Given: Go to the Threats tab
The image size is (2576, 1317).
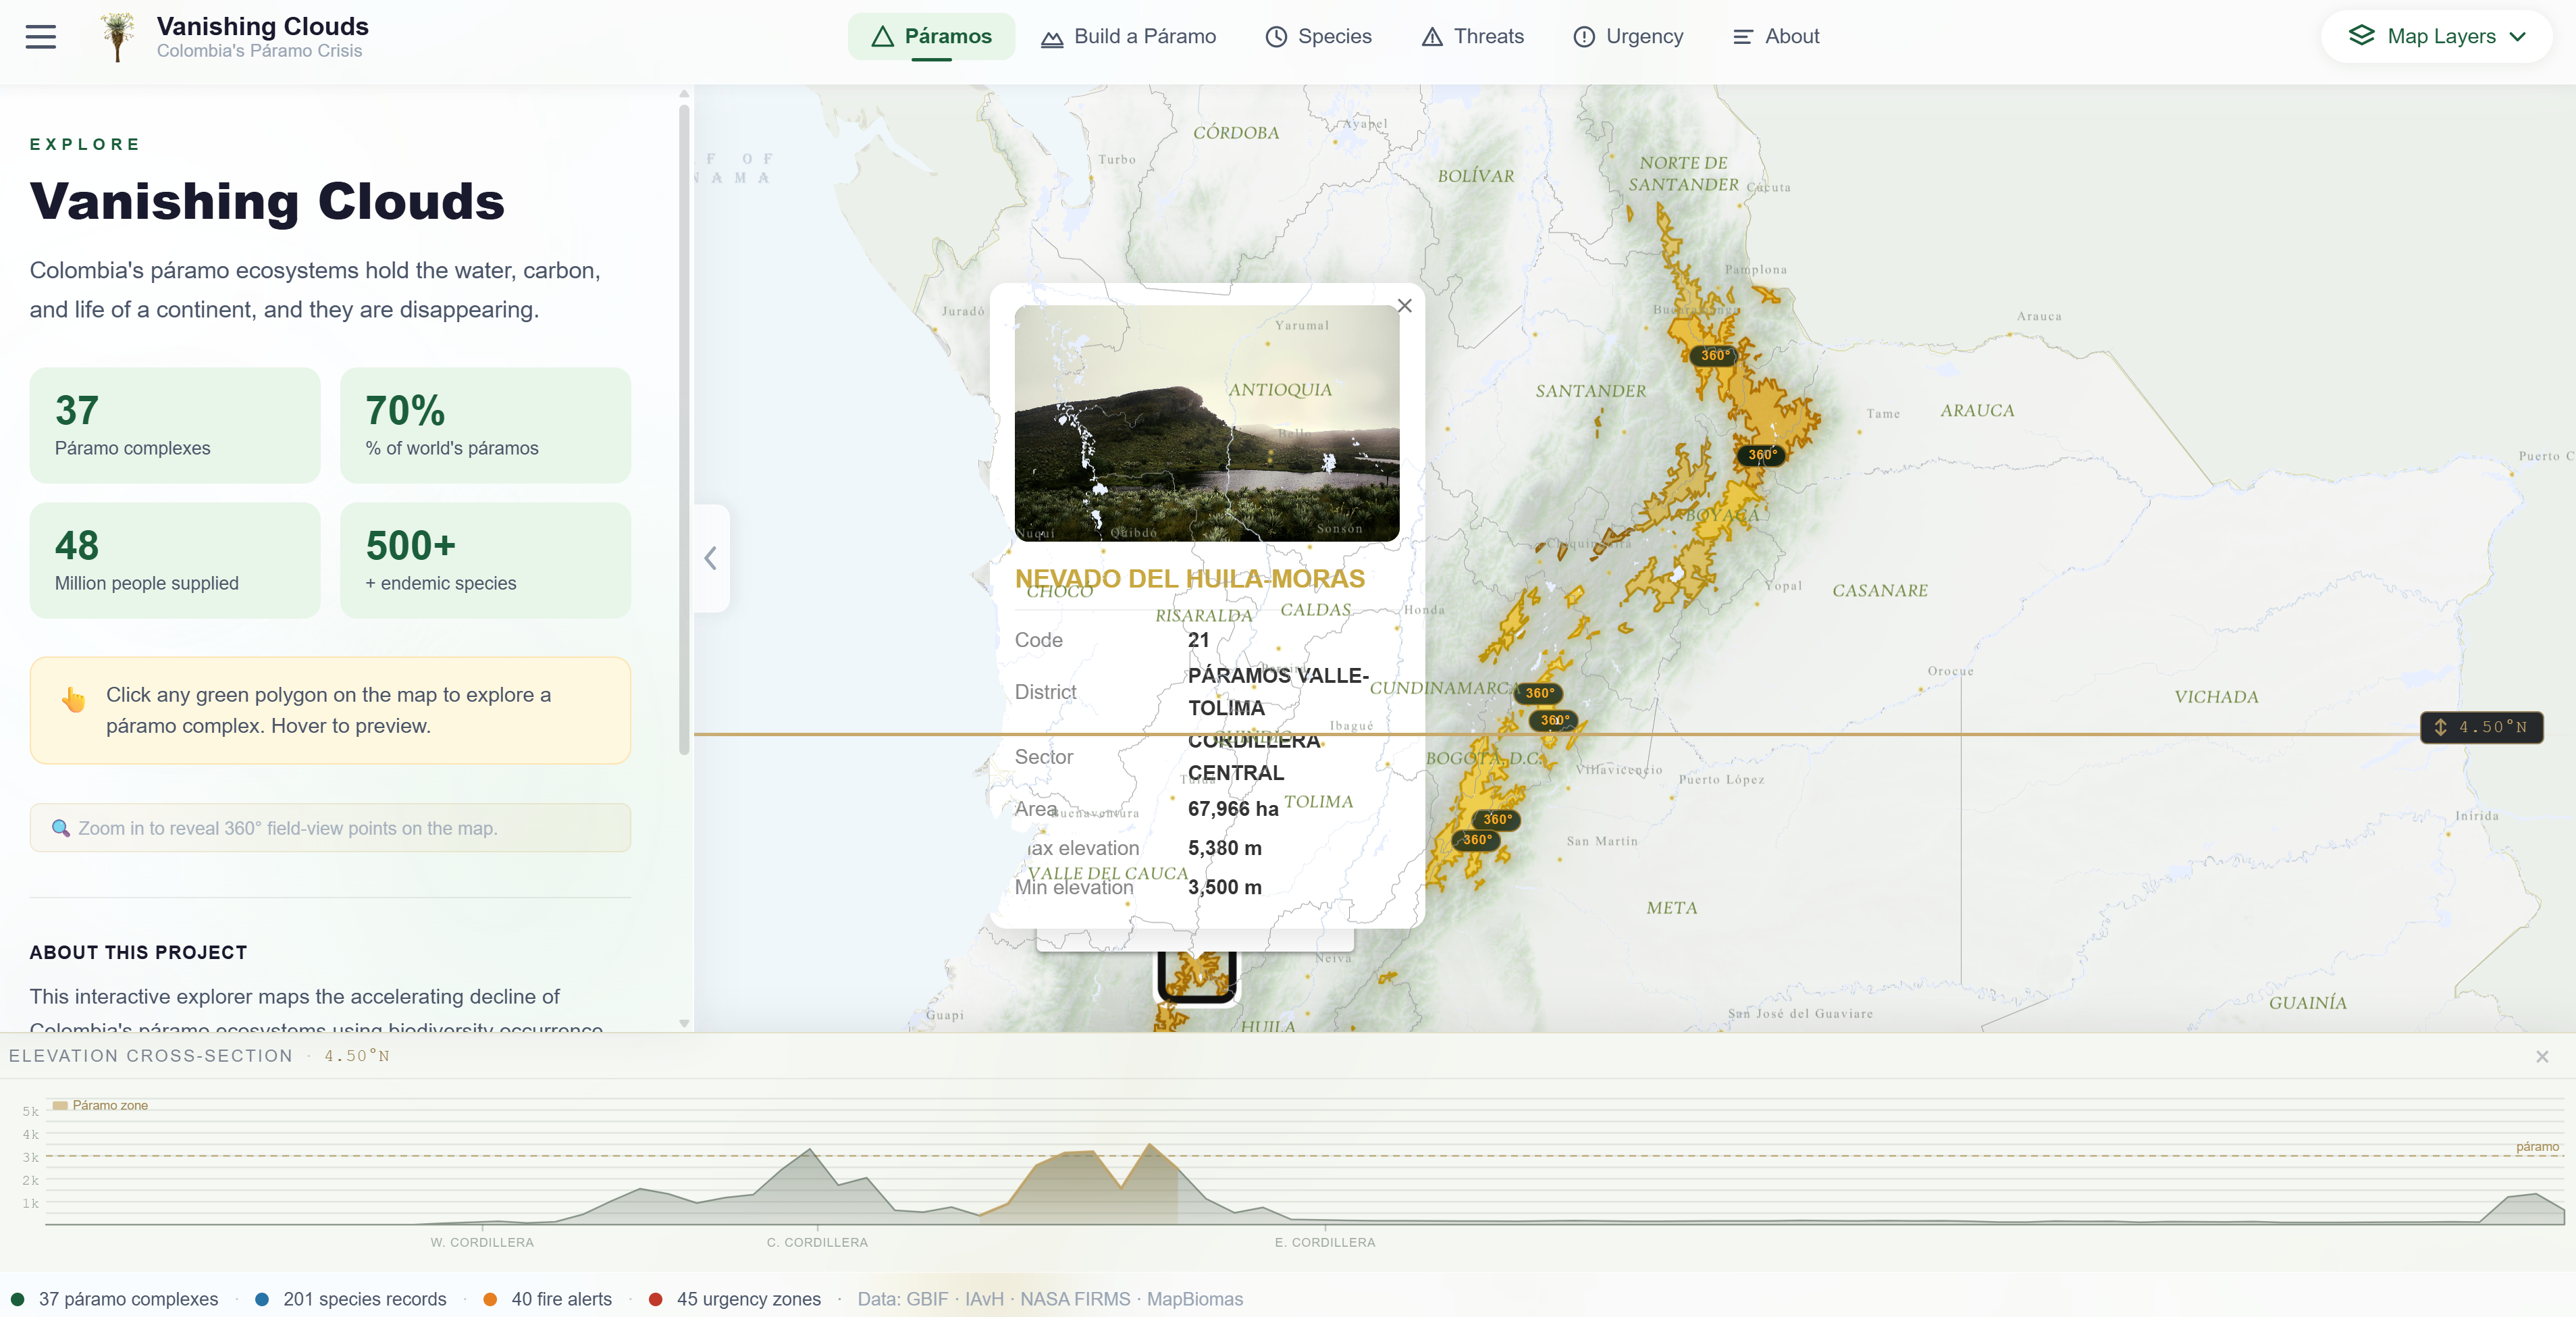Looking at the screenshot, I should click(1472, 37).
